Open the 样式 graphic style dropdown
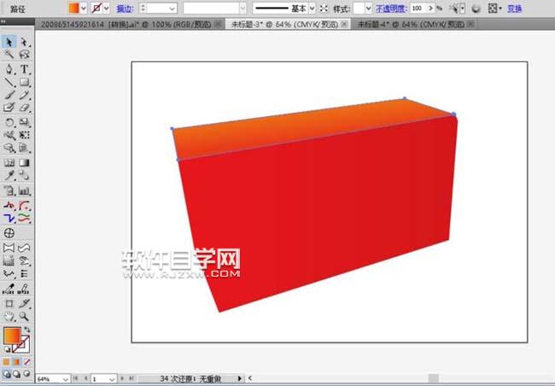Screen dimensions: 555x386 pos(368,9)
